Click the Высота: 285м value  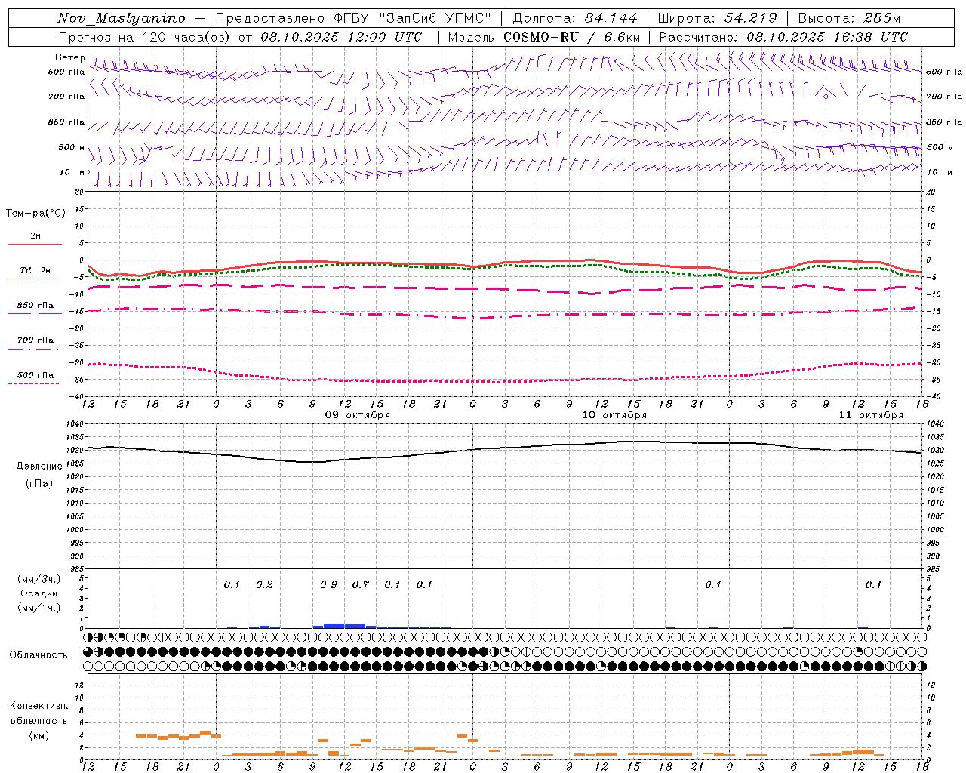(x=849, y=18)
